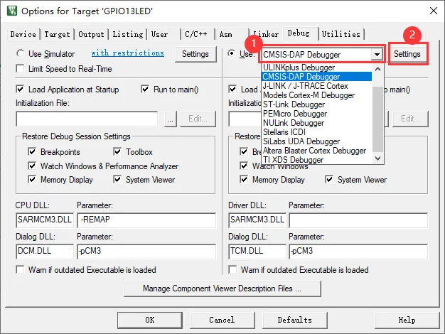445x334 pixels.
Task: Collapse the CMSIS-DAP Debugger dropdown arrow
Action: [x=377, y=54]
